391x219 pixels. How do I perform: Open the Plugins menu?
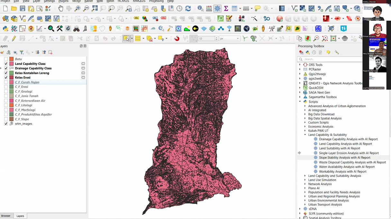coord(63,1)
